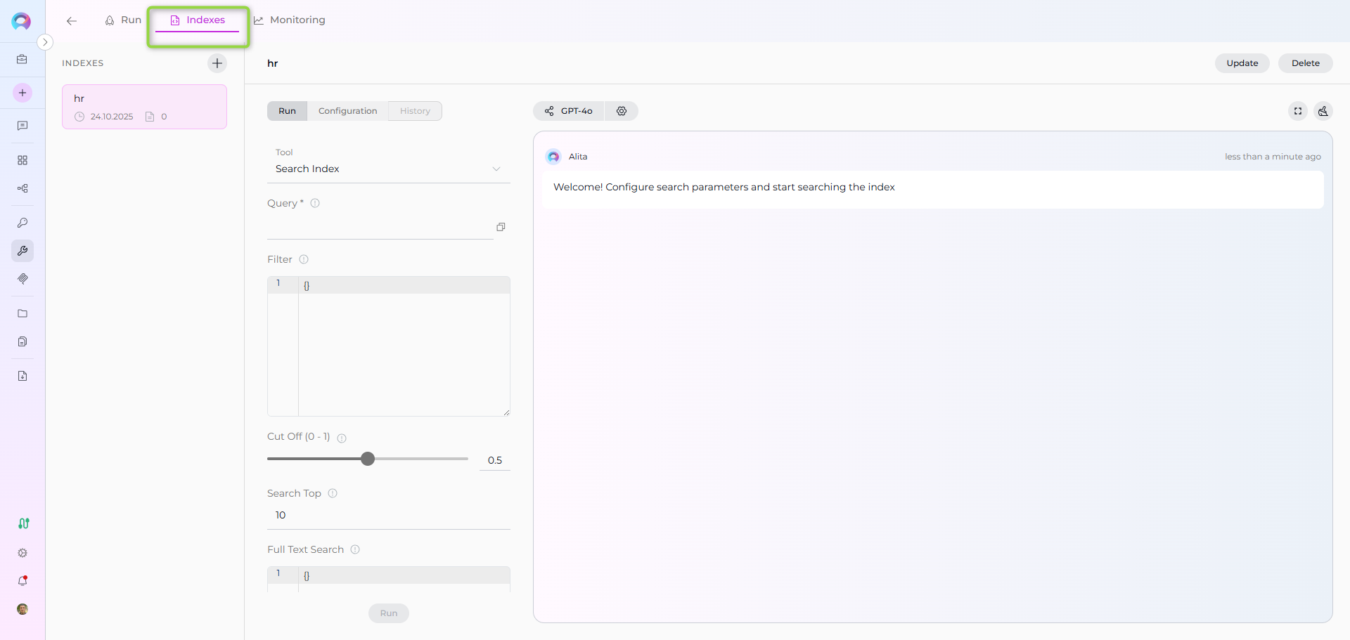This screenshot has width=1350, height=640.
Task: Open the key credentials icon in the sidebar
Action: [x=22, y=223]
